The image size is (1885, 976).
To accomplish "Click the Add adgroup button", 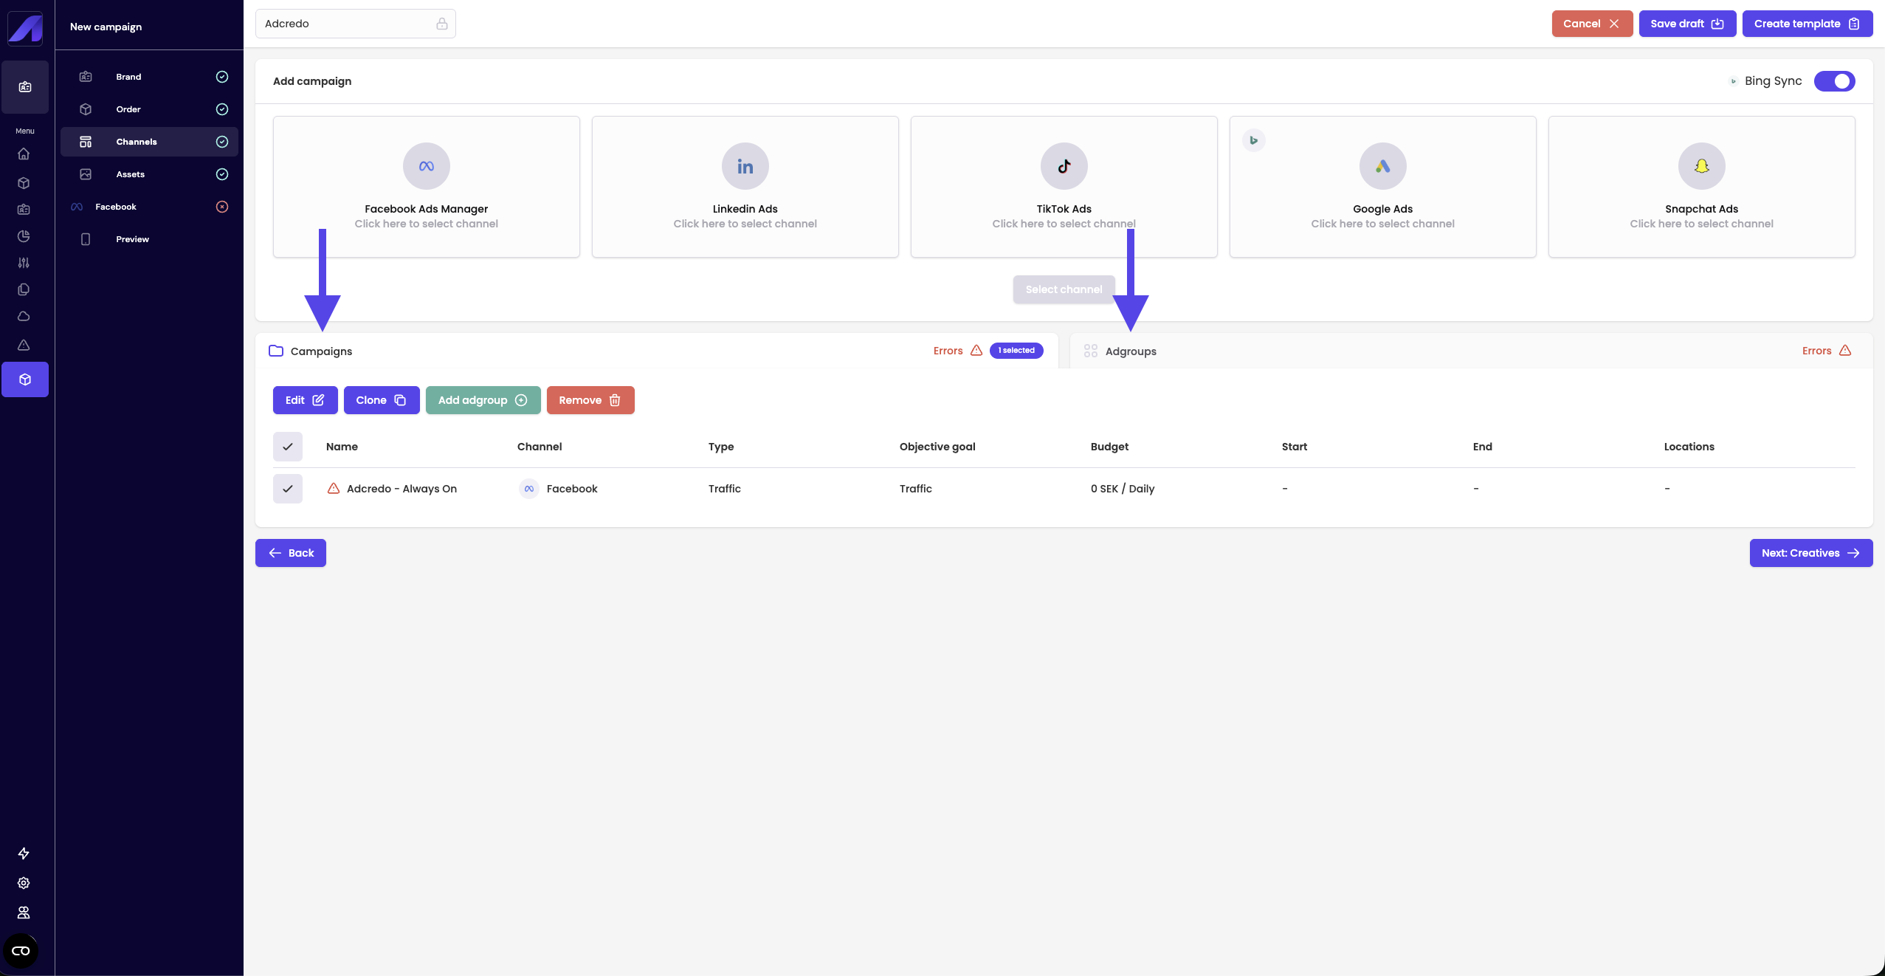I will (483, 400).
